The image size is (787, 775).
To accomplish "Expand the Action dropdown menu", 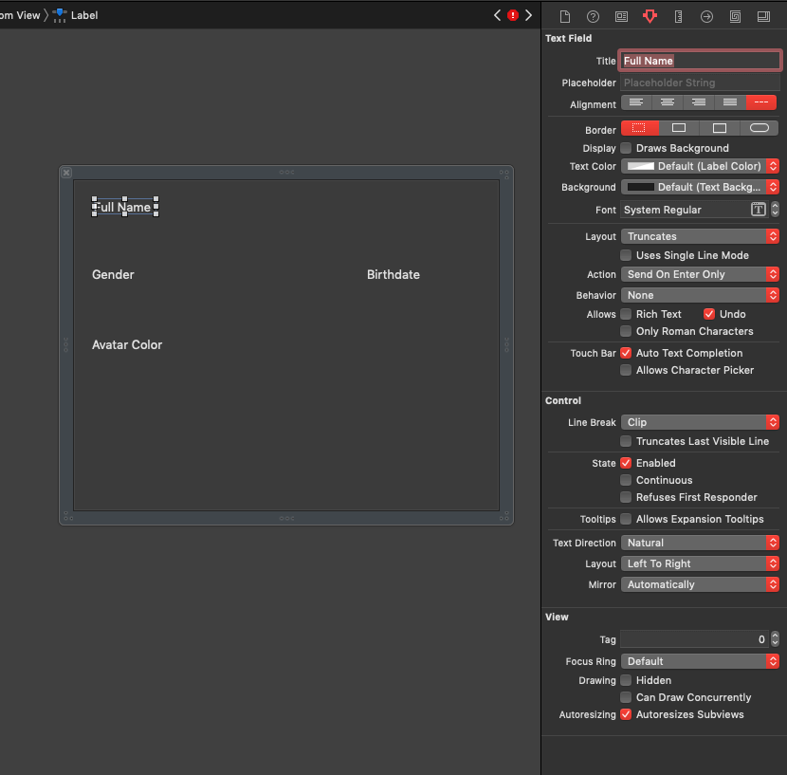I will 700,274.
